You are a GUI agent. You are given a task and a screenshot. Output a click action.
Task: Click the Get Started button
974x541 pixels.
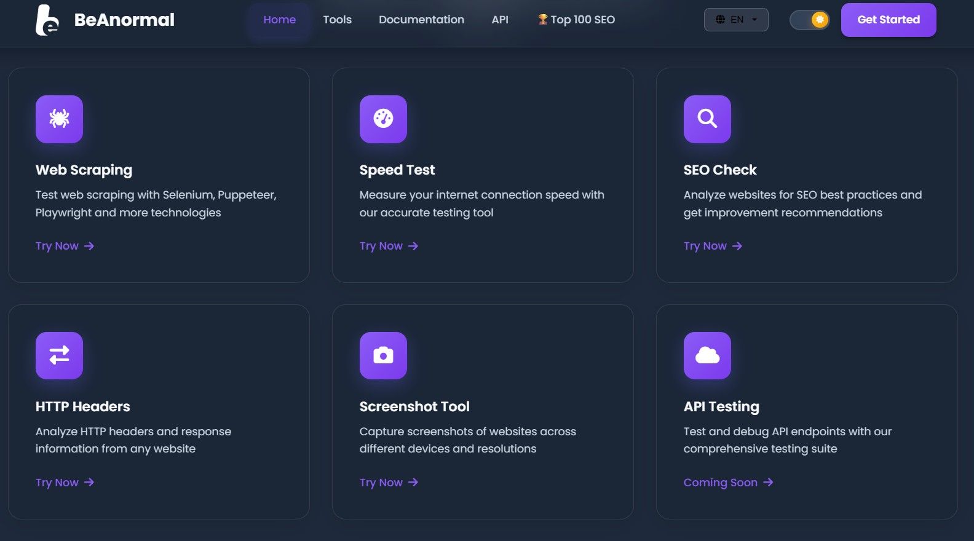889,20
